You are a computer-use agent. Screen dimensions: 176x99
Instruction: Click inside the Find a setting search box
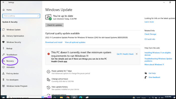(x=21, y=16)
